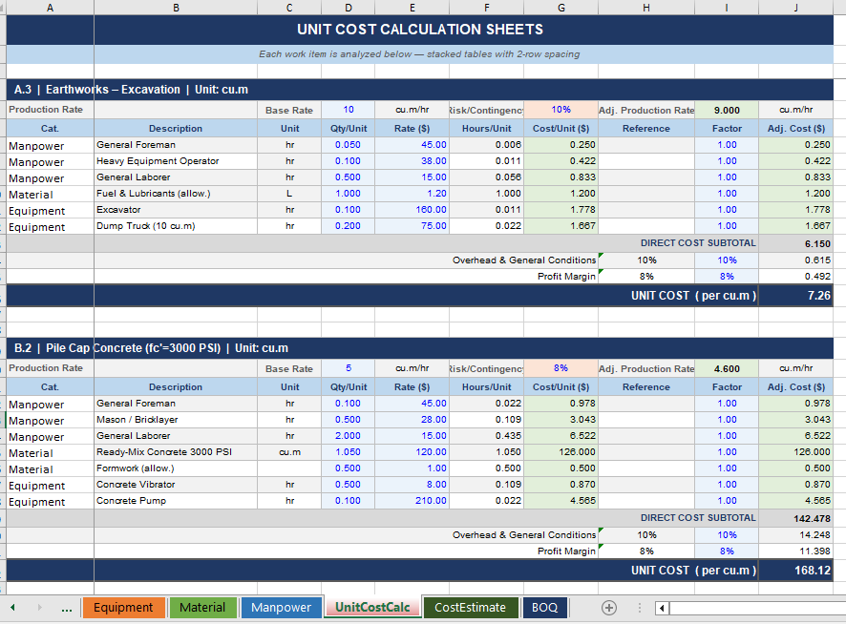
Task: Go to the CostEstimate sheet tab
Action: click(x=470, y=608)
